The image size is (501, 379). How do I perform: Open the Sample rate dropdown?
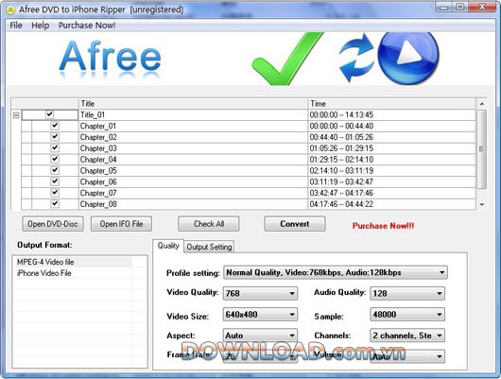coord(407,315)
